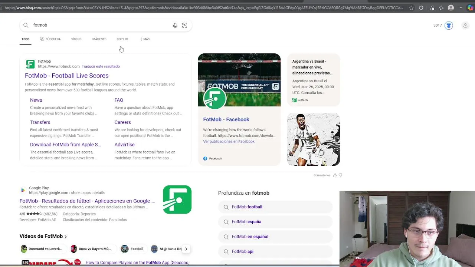
Task: Open the Google Play FotMob result
Action: 87,201
